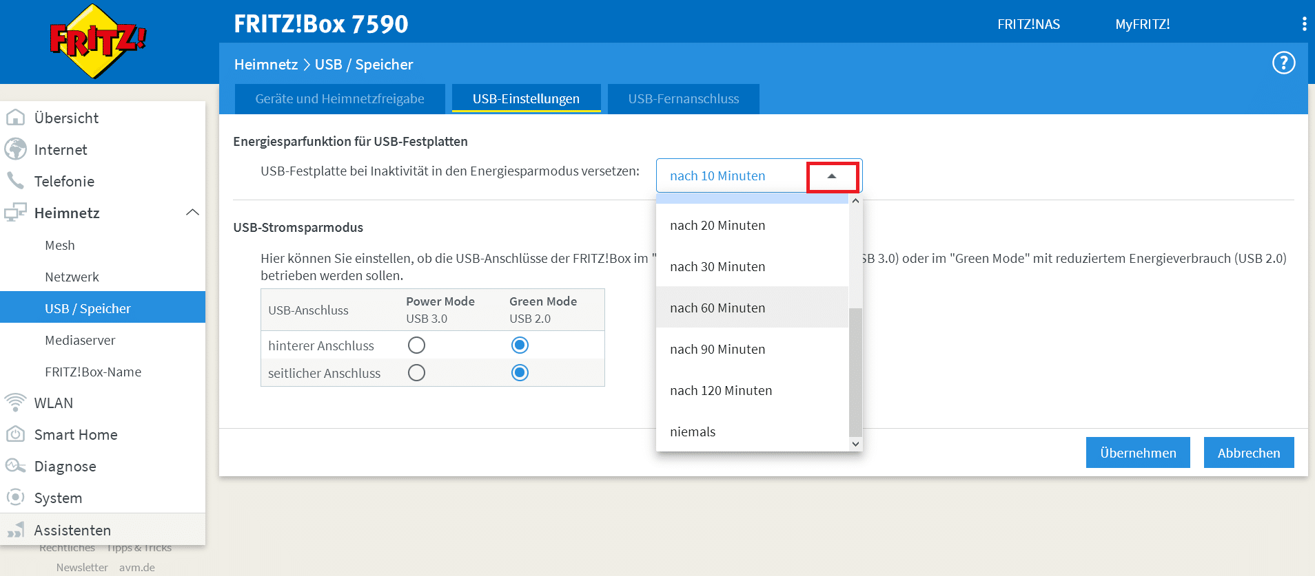Select Power Mode for seitlicher Anschluss
The image size is (1315, 576).
click(416, 372)
